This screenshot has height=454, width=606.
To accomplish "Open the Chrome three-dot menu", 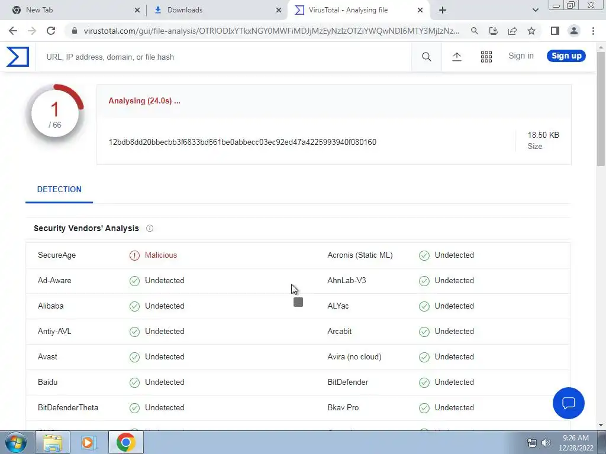I will (x=593, y=31).
